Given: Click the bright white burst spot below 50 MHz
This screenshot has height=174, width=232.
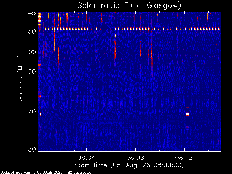Looking at the screenshot, I should (x=115, y=36).
